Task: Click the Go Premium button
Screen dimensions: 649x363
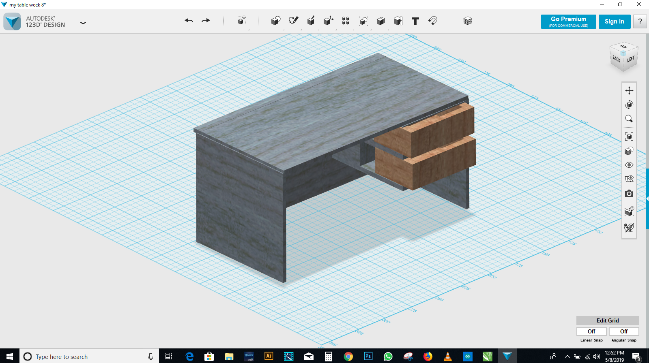Action: tap(568, 21)
